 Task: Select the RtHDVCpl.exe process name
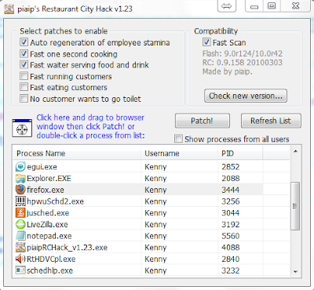point(51,259)
